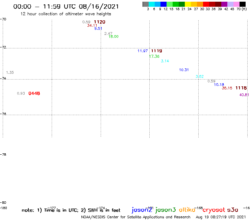The height and width of the screenshot is (220, 250).
Task: Select the gray 1.35 reading
Action: click(10, 72)
